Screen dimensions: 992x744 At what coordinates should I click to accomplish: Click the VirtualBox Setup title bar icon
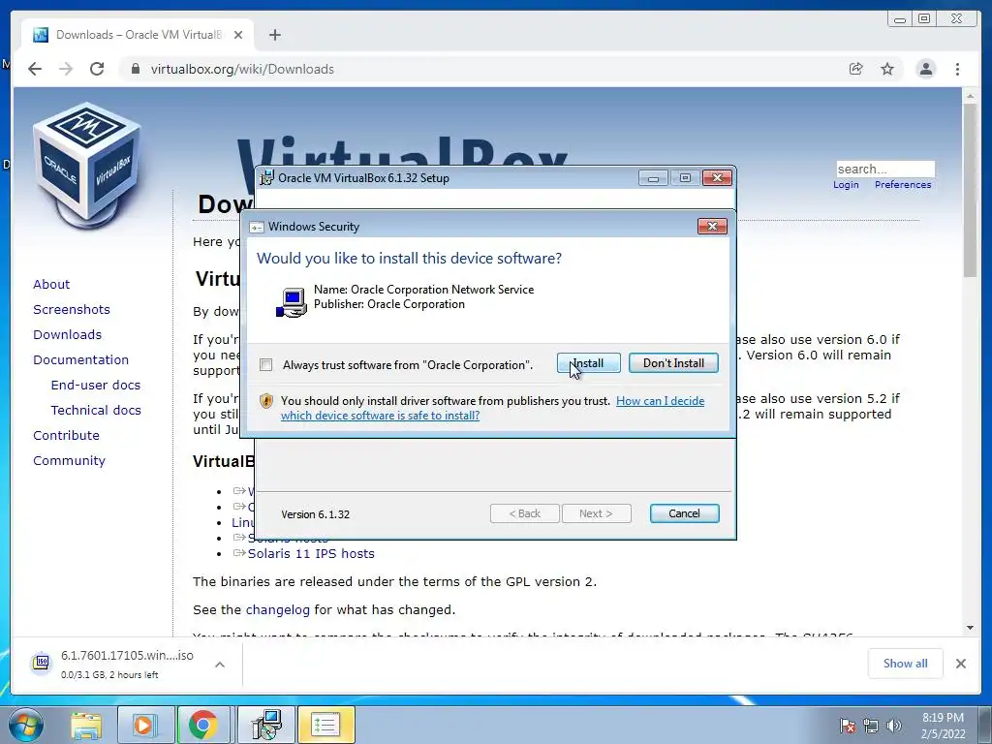[x=267, y=178]
